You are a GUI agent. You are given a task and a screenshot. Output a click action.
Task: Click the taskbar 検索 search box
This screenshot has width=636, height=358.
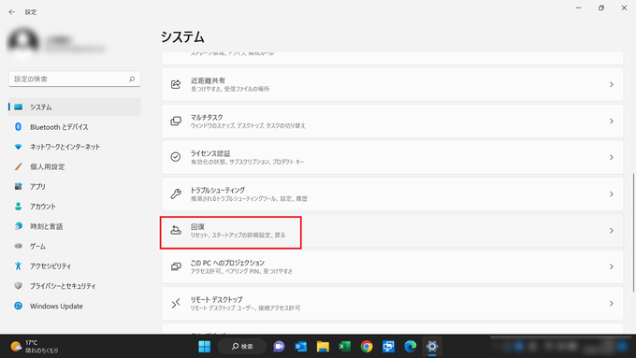(242, 346)
